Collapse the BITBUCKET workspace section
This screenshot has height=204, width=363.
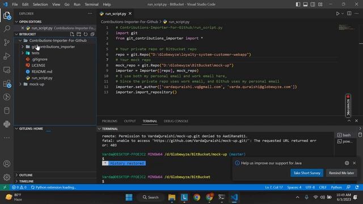pyautogui.click(x=16, y=34)
